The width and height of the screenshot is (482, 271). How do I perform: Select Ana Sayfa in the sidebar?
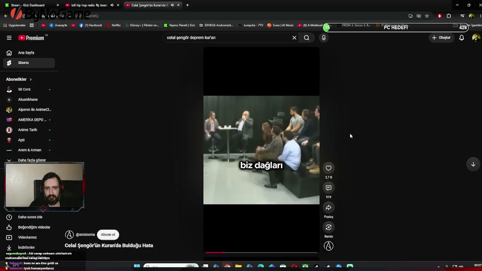tap(29, 53)
